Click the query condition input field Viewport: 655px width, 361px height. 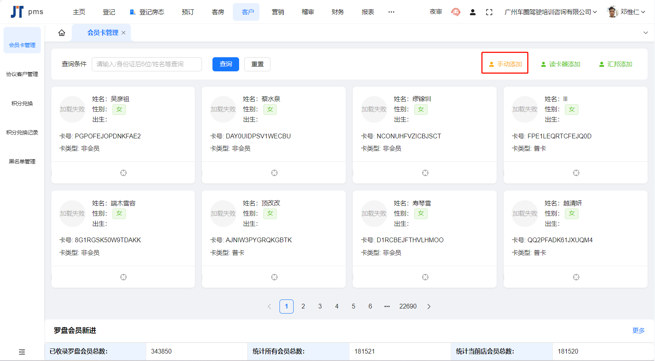(x=147, y=64)
